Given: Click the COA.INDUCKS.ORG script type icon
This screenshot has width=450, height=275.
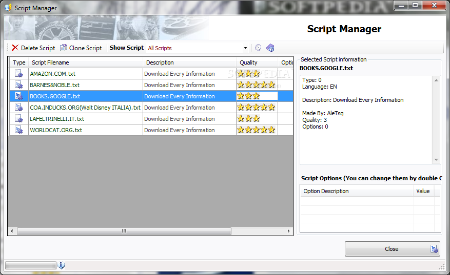Looking at the screenshot, I should coord(19,108).
